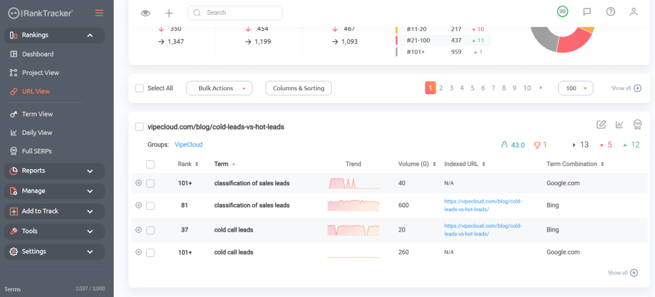Open the user account icon

tap(633, 11)
